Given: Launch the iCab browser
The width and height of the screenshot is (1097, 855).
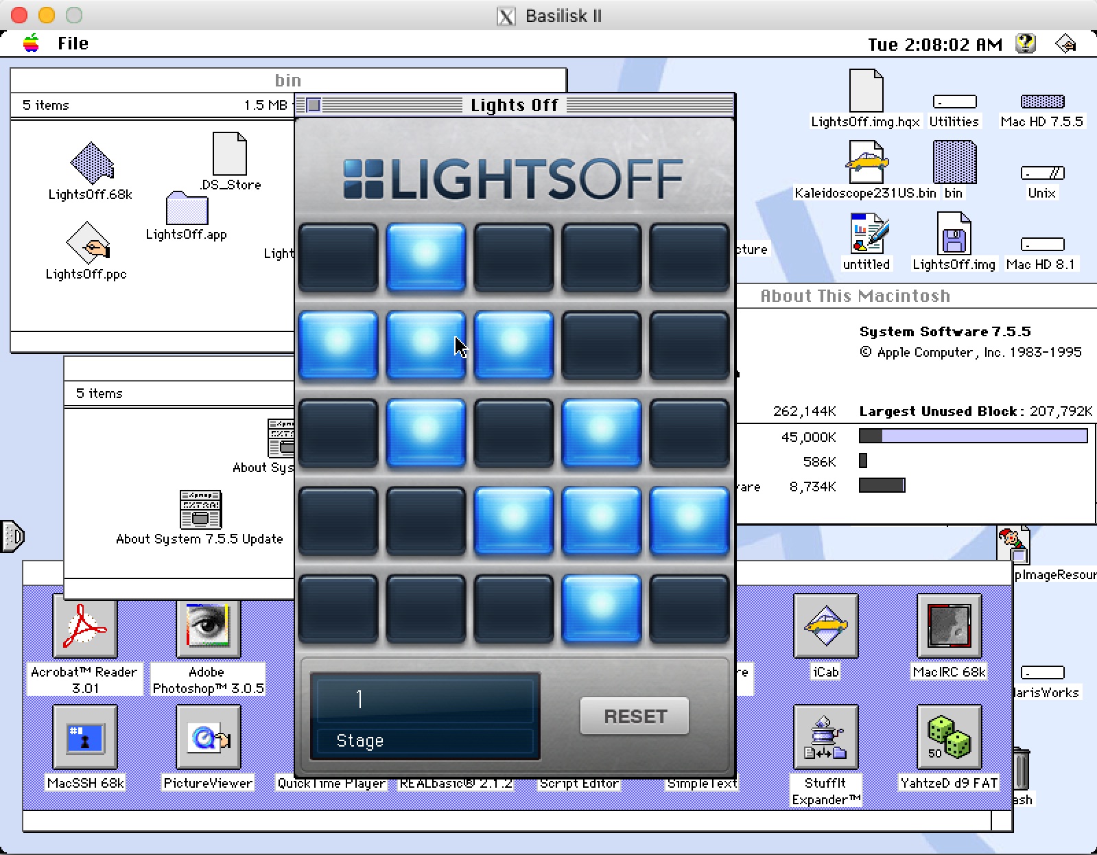Looking at the screenshot, I should click(825, 626).
